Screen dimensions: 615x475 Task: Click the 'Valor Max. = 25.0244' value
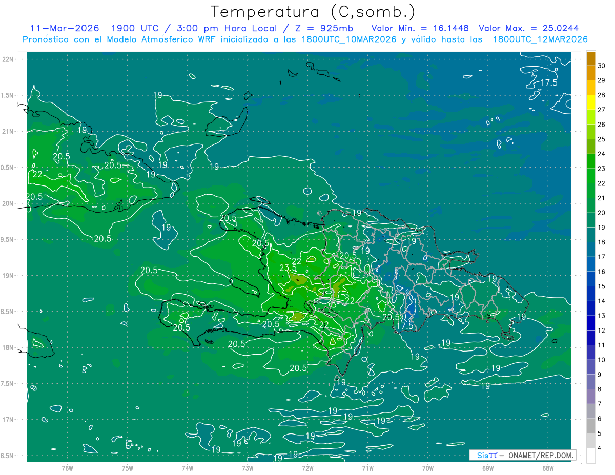[x=528, y=28]
